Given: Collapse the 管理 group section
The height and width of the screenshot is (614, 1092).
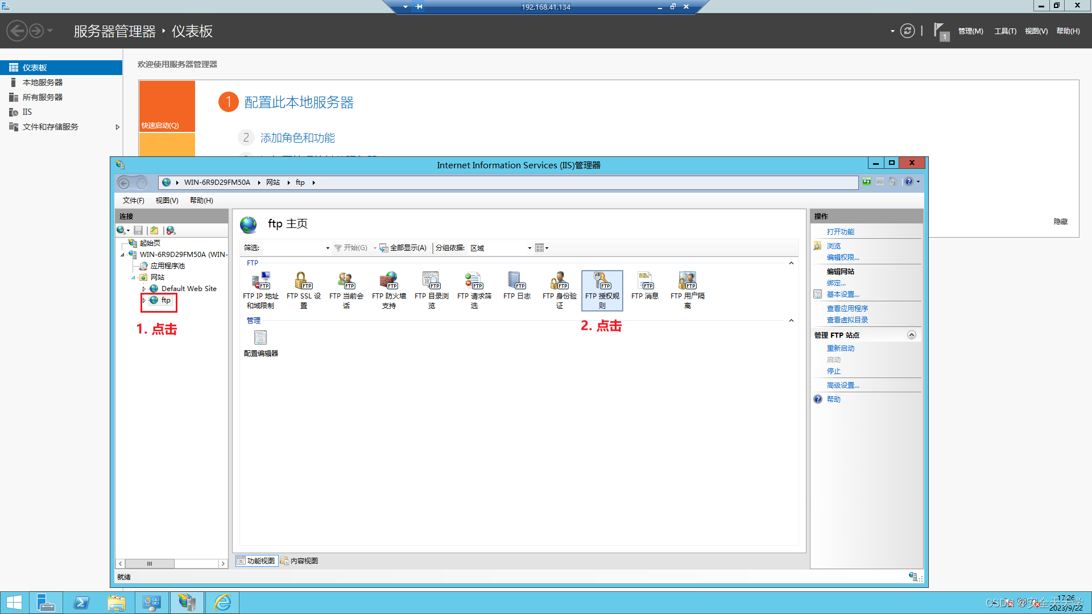Looking at the screenshot, I should point(791,321).
